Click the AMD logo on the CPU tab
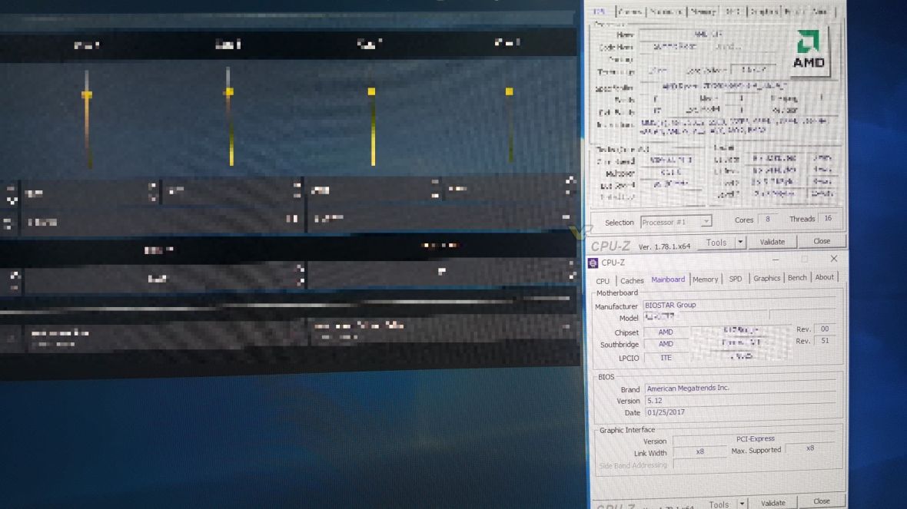 coord(809,48)
